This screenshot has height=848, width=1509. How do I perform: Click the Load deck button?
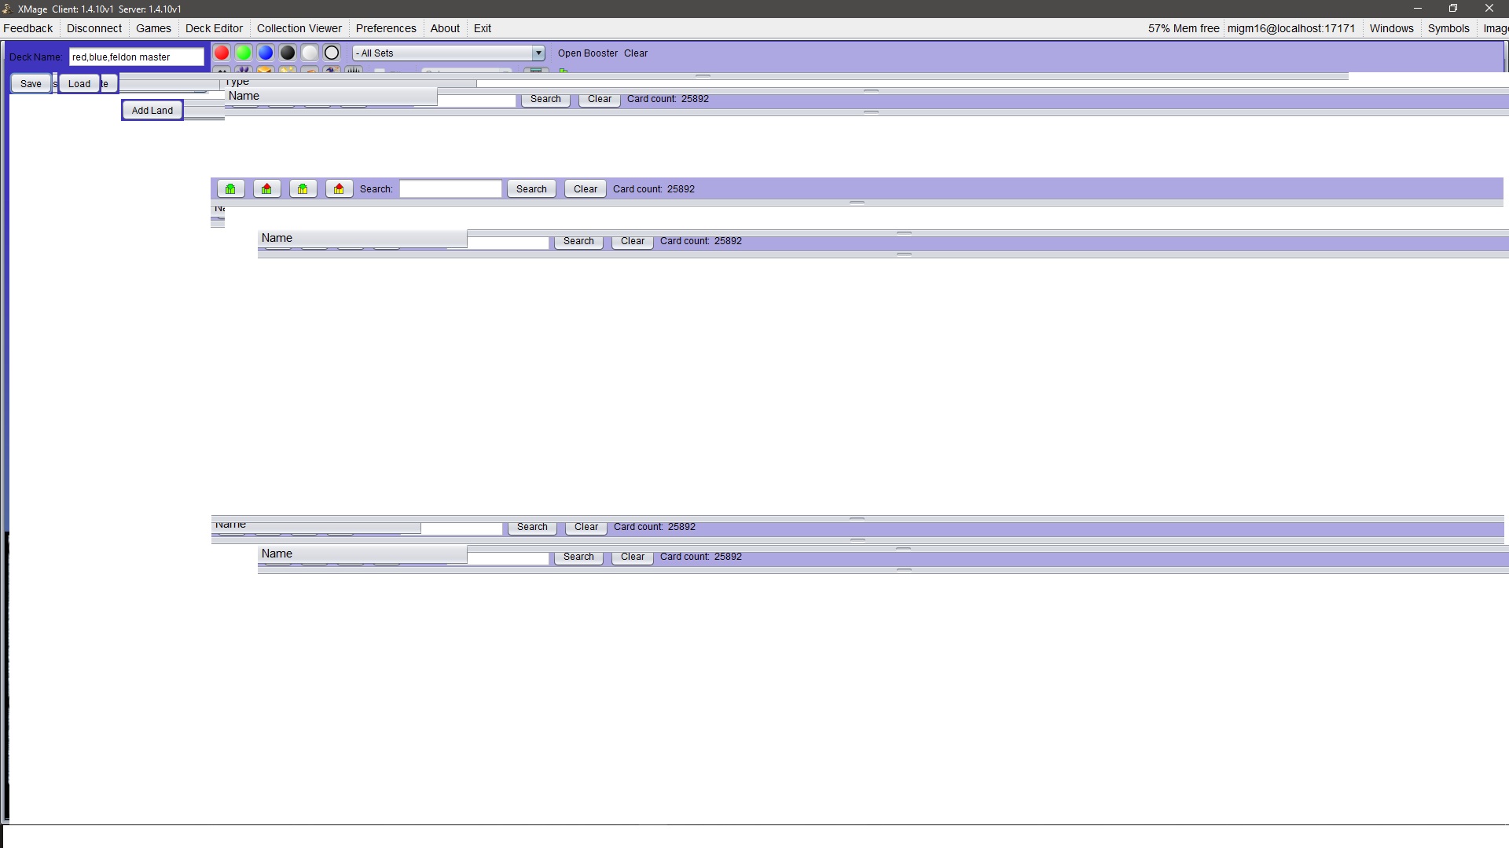click(79, 84)
